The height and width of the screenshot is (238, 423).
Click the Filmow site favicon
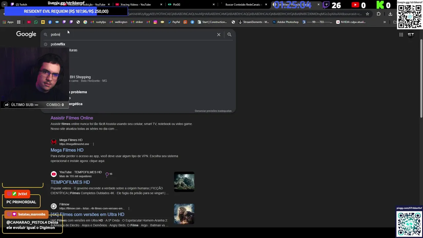coord(54,206)
